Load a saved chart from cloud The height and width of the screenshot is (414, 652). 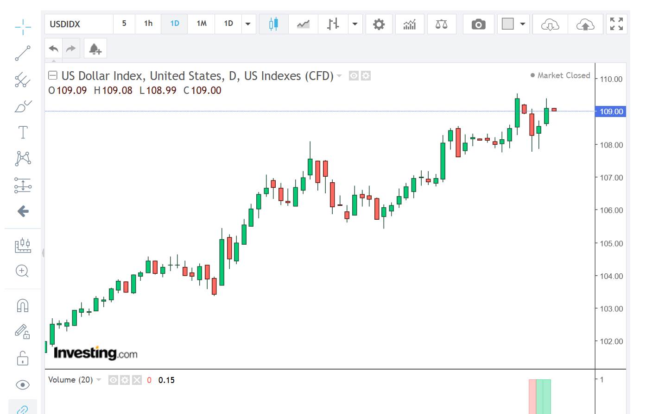[x=550, y=24]
